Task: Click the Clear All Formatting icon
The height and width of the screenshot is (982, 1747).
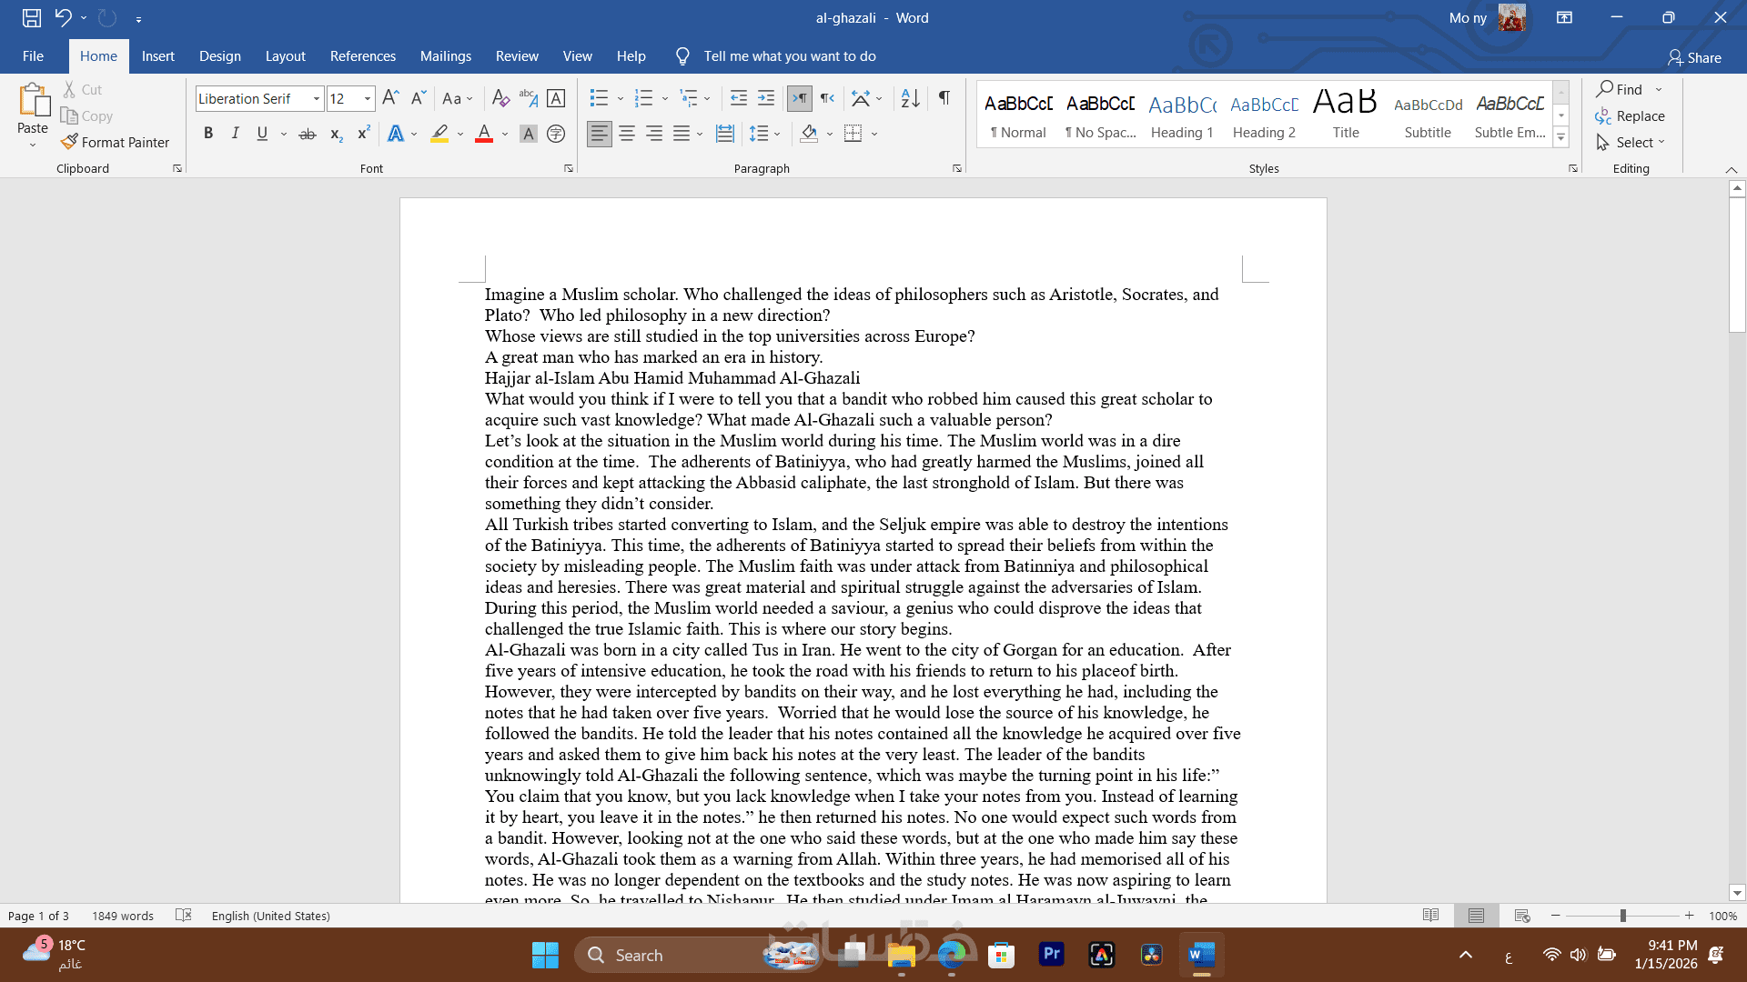Action: [500, 98]
